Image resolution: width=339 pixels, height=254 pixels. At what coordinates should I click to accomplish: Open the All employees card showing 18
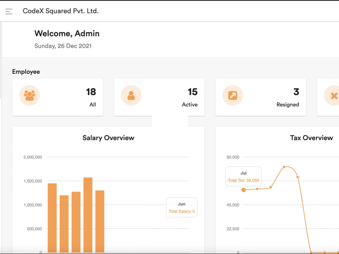58,97
